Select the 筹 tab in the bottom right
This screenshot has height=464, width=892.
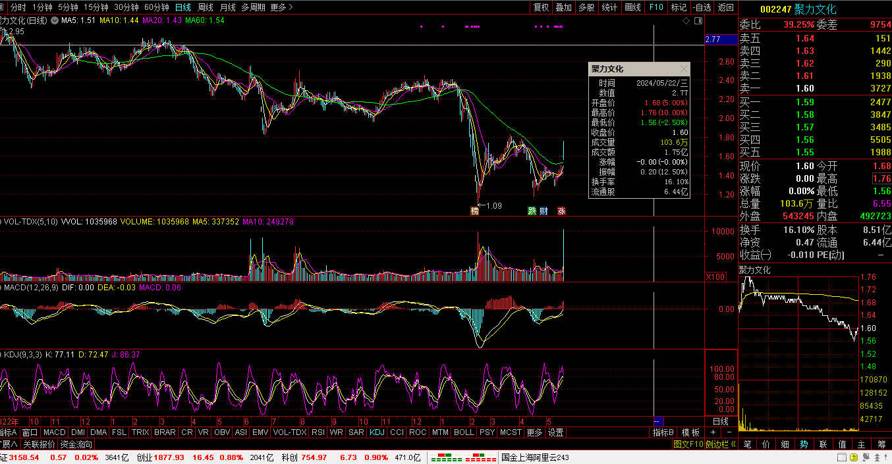pyautogui.click(x=881, y=444)
